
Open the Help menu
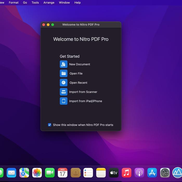click(77, 3)
